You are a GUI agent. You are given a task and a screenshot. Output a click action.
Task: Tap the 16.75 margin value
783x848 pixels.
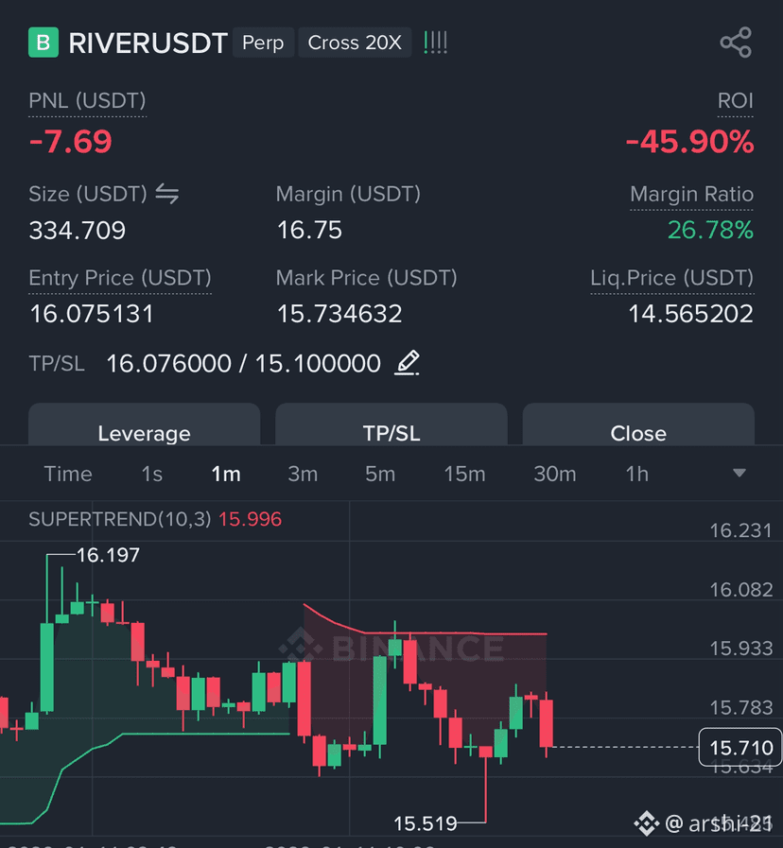tap(309, 230)
